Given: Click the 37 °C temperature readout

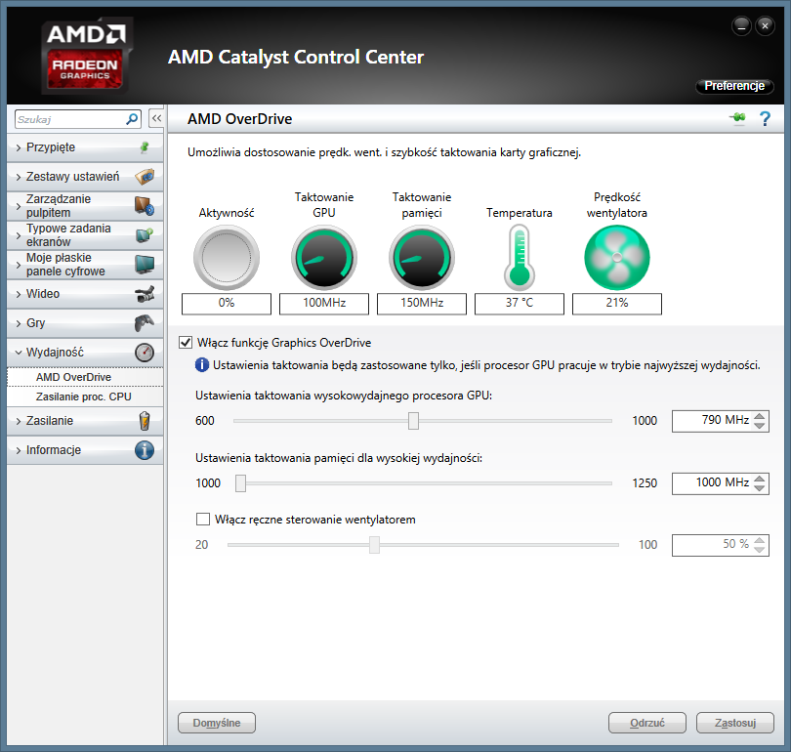Looking at the screenshot, I should (520, 304).
